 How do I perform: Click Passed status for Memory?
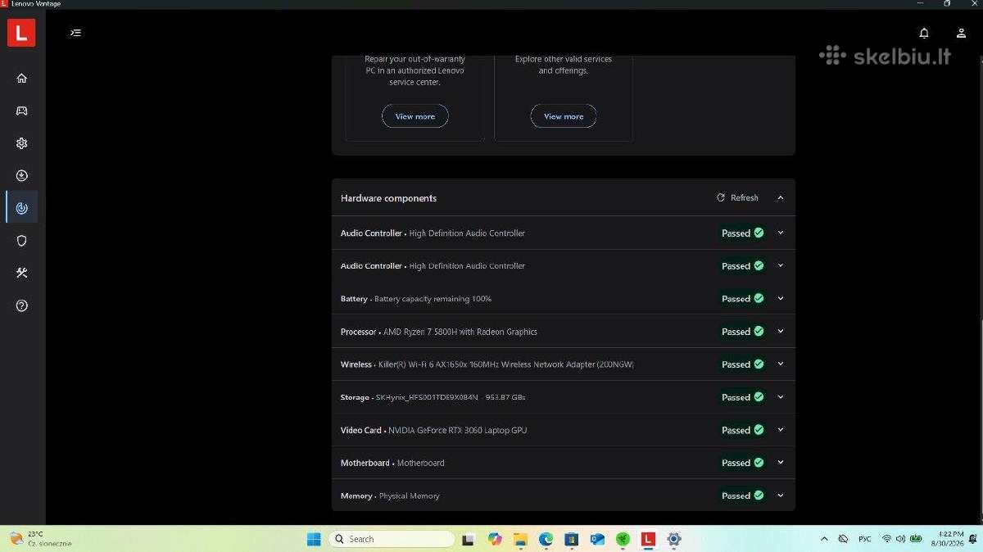[742, 495]
